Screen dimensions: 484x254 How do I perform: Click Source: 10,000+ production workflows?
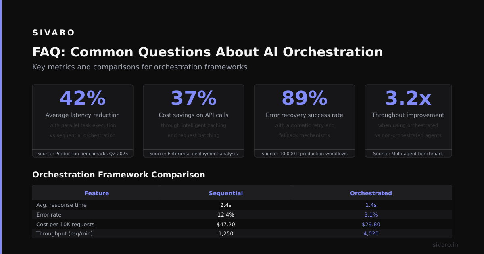tap(305, 154)
